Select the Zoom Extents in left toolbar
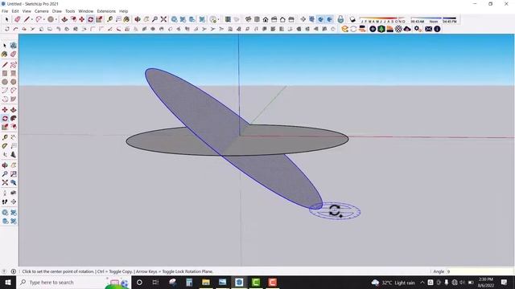515x289 pixels. (5, 182)
